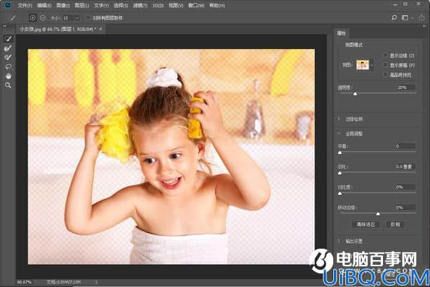This screenshot has width=430, height=287.
Task: Select the Lasso tool
Action: coord(8,67)
